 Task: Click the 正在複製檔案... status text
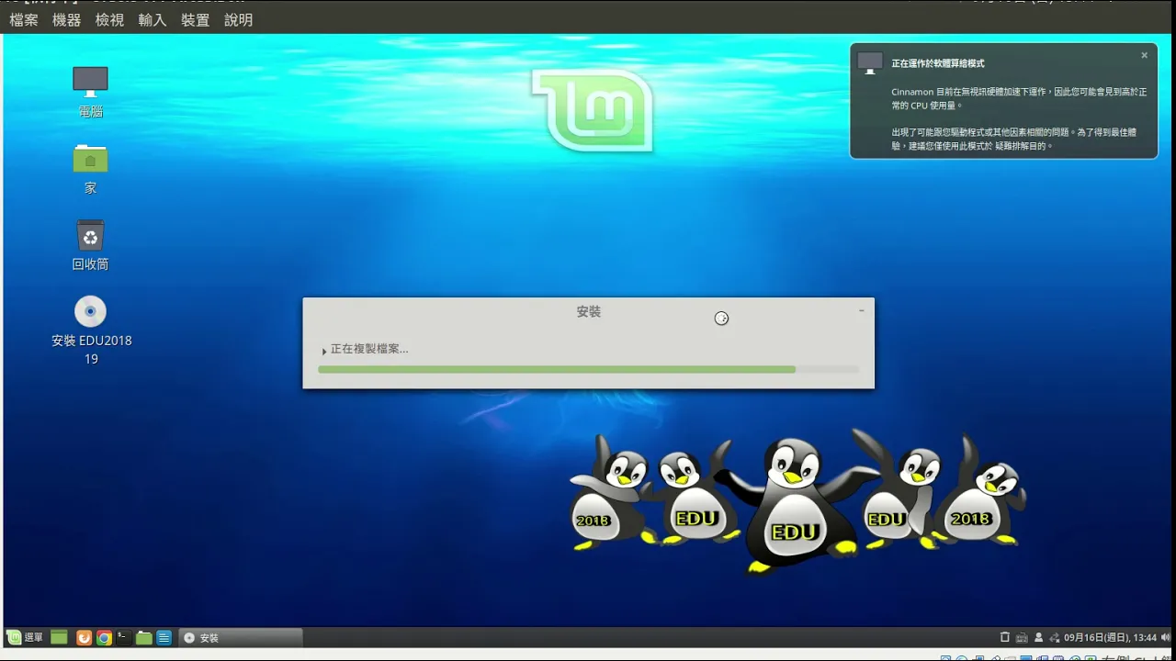tap(369, 349)
